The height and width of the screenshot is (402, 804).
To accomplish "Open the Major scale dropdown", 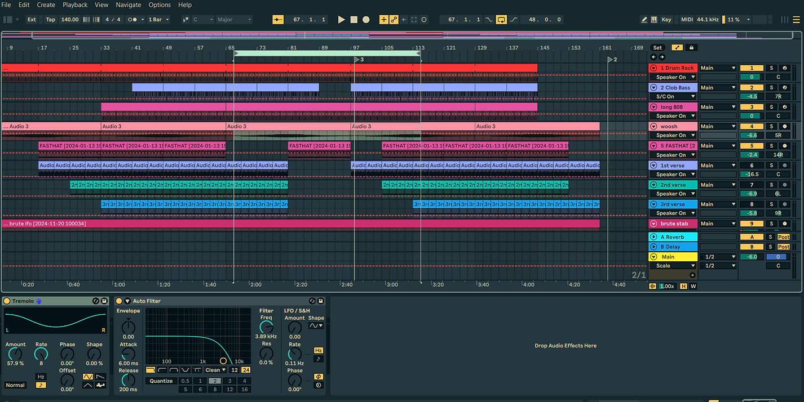I will click(235, 20).
